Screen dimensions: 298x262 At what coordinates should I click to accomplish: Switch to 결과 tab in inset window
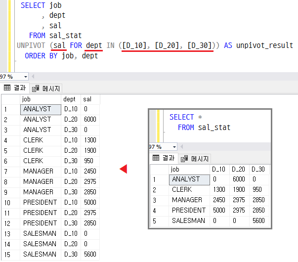point(164,158)
